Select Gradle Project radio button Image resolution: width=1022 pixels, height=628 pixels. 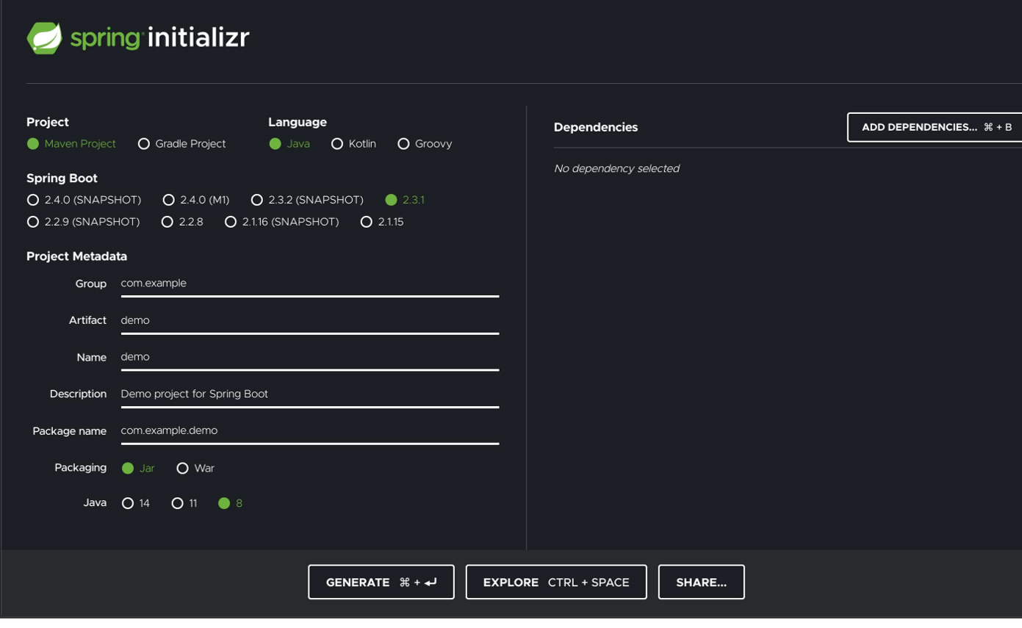144,144
